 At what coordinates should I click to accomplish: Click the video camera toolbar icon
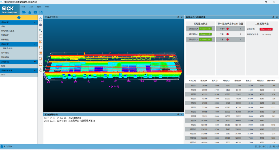pyautogui.click(x=35, y=12)
